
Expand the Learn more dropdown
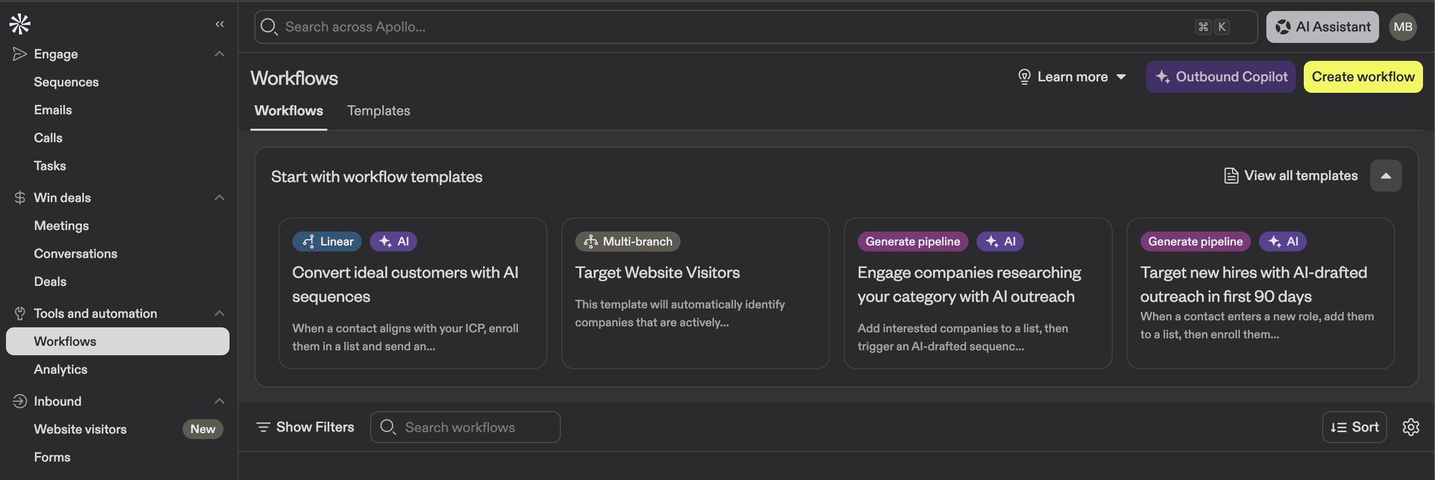coord(1122,77)
